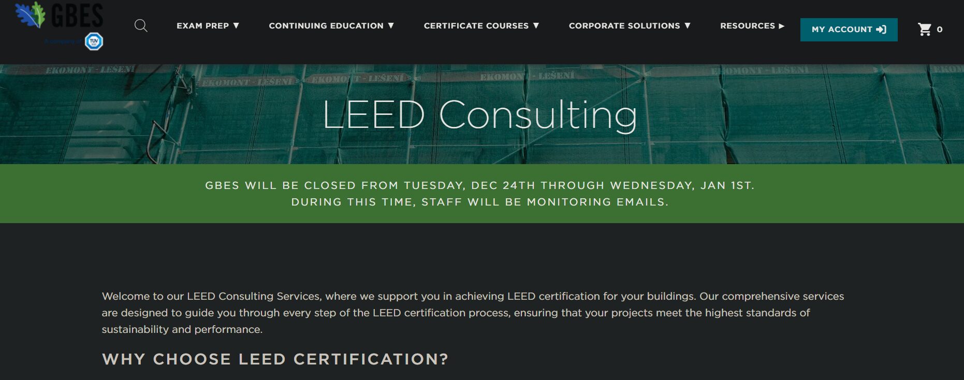Click the WHY CHOOSE LEED CERTIFICATION heading
Viewport: 964px width, 380px height.
click(275, 359)
